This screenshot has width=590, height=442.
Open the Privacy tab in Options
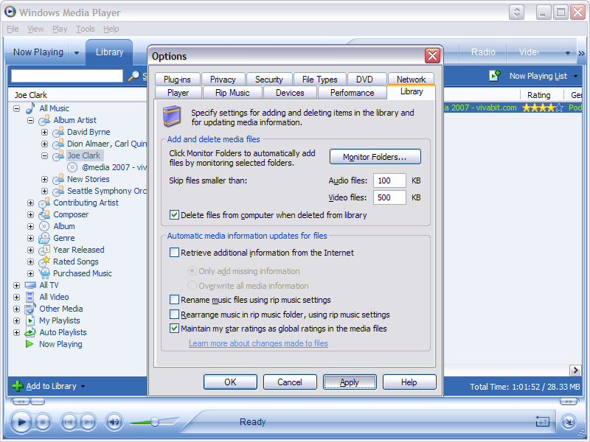point(223,80)
